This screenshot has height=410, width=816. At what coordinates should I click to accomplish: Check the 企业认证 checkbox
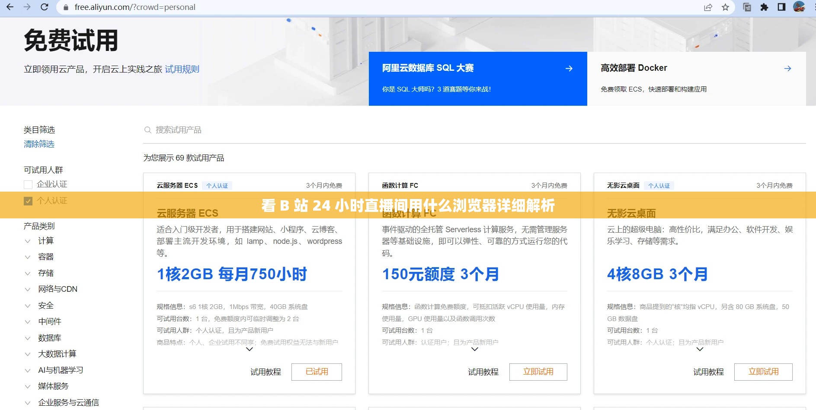coord(28,185)
